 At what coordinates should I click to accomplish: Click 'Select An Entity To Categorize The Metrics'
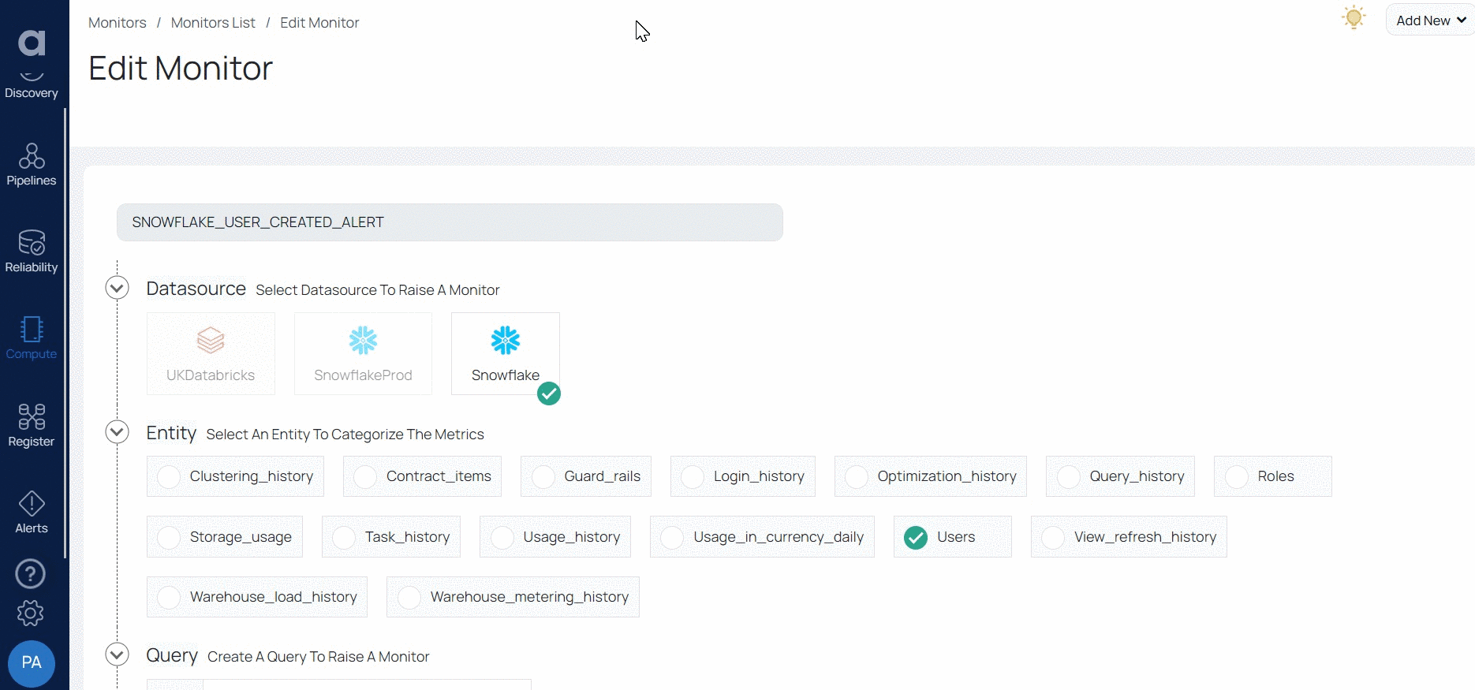tap(345, 435)
